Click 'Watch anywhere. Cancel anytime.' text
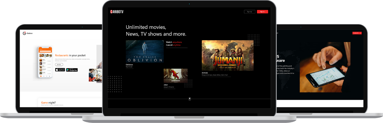This screenshot has width=383, height=123. click(x=174, y=44)
